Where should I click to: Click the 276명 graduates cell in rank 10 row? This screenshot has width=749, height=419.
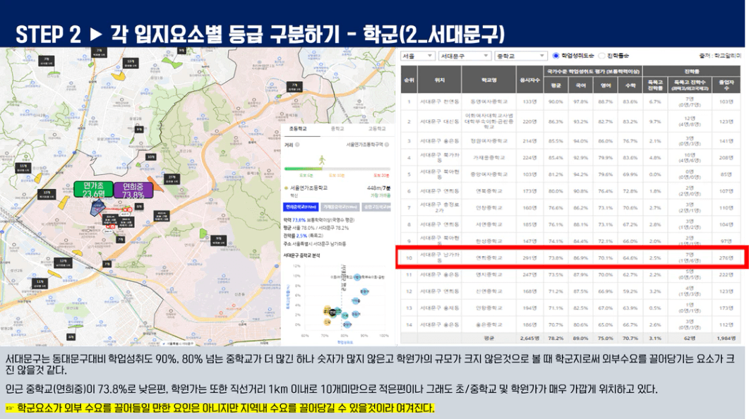(726, 257)
